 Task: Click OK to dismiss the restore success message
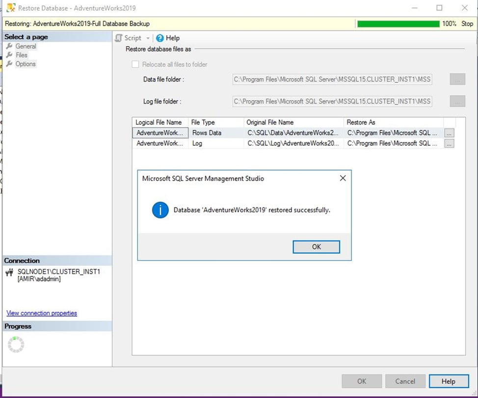click(316, 247)
